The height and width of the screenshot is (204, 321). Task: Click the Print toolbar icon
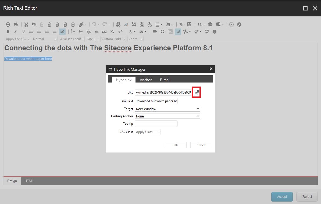[x=8, y=24]
